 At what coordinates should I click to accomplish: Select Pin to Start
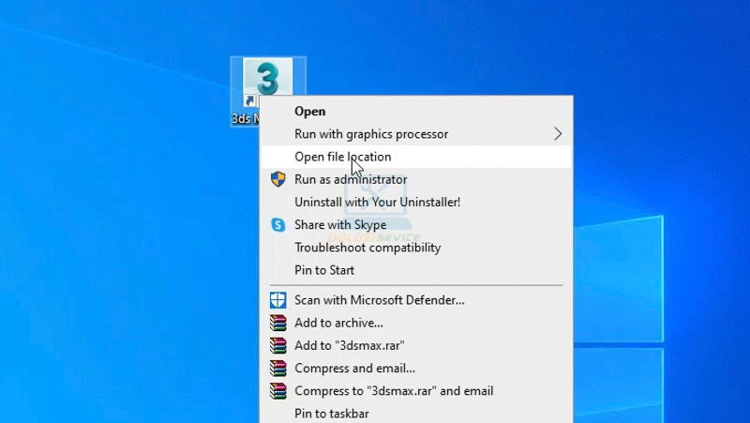[416, 270]
